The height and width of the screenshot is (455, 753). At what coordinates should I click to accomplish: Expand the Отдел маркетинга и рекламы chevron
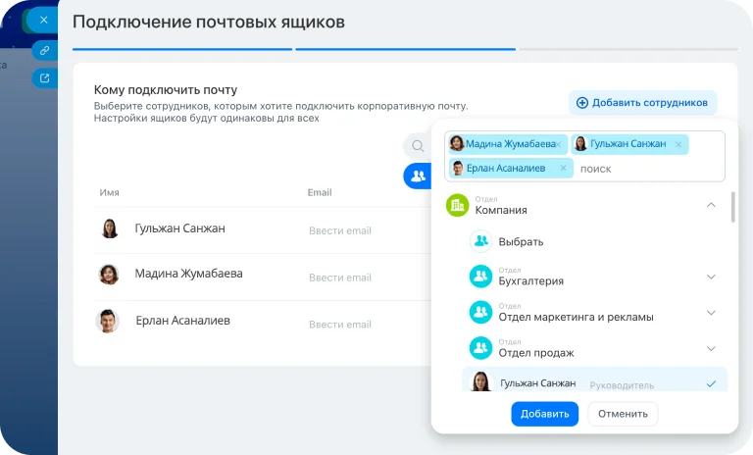pos(711,313)
